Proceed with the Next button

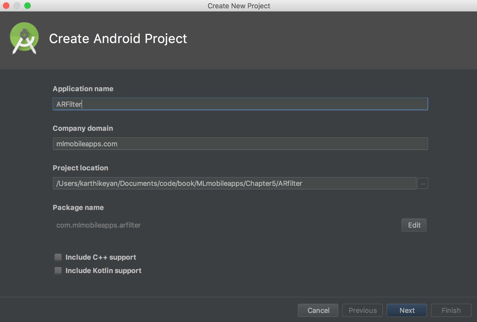tap(407, 310)
